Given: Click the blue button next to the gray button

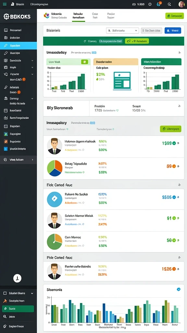Looking at the screenshot, I should click(x=173, y=31).
